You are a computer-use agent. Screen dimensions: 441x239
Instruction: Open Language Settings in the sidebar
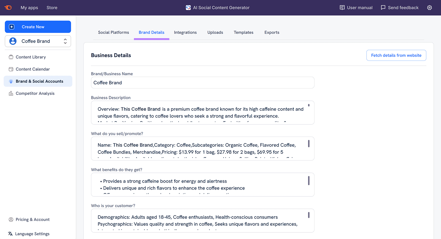(x=32, y=234)
